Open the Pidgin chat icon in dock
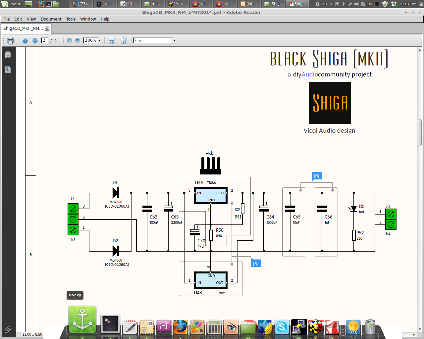 point(164,327)
